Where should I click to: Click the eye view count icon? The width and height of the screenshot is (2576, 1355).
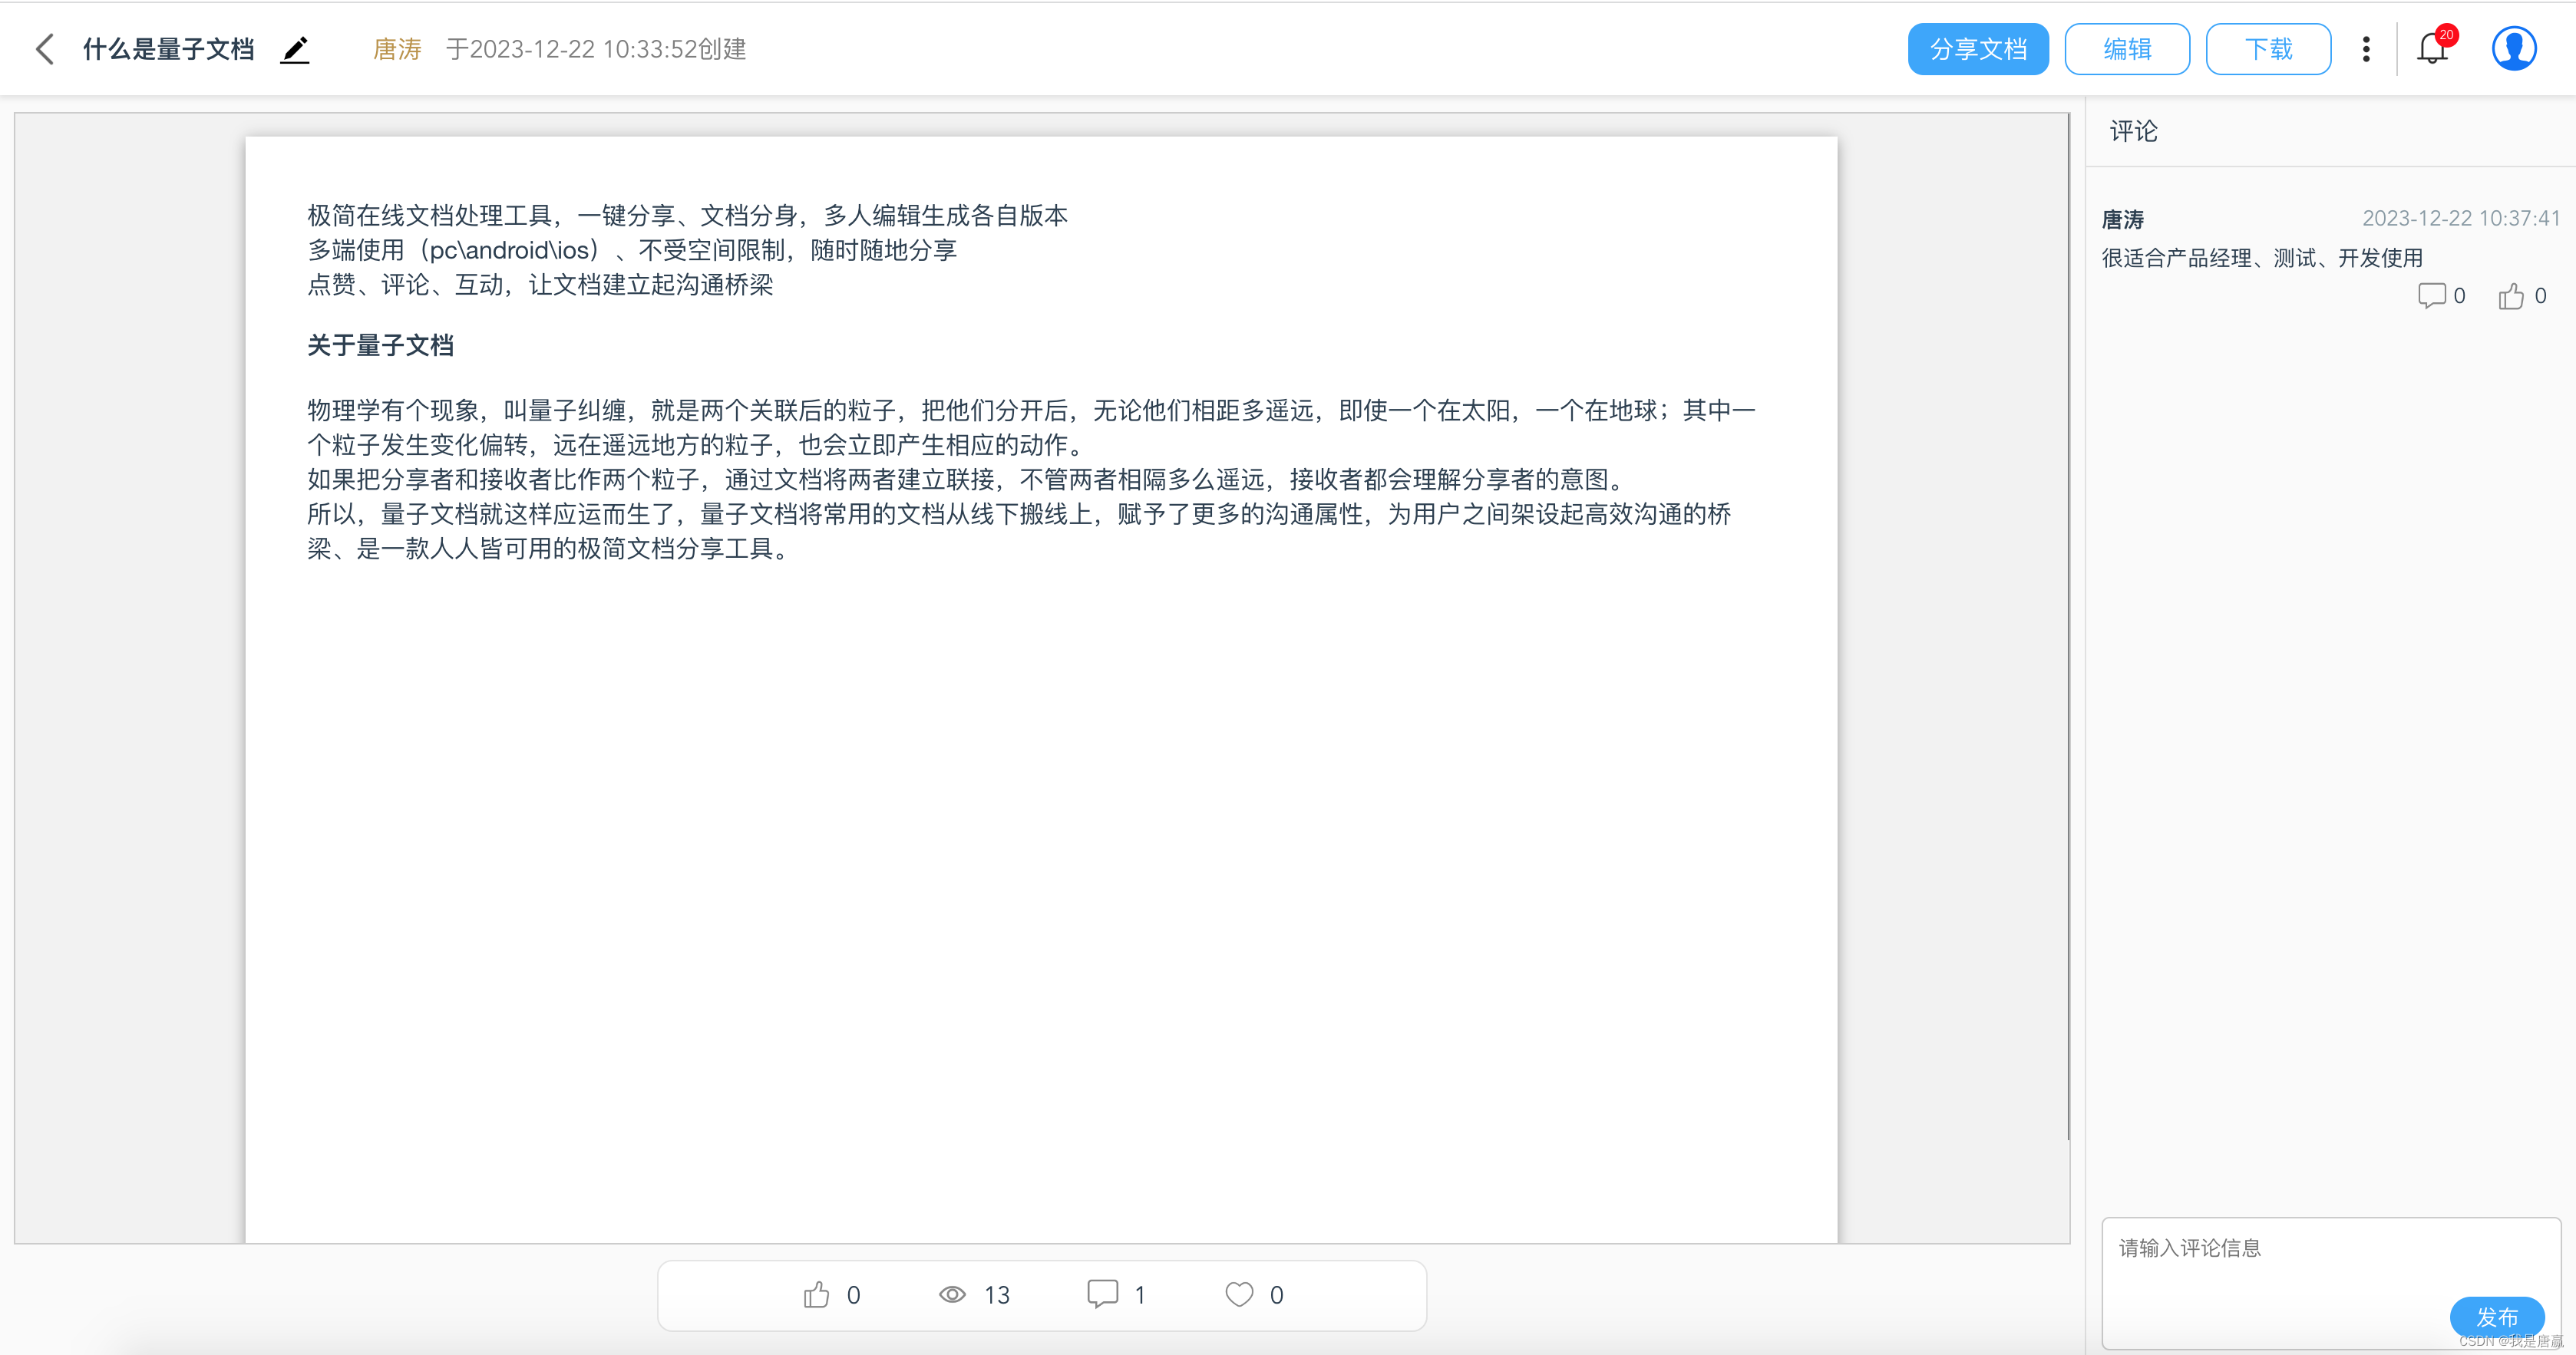click(952, 1295)
